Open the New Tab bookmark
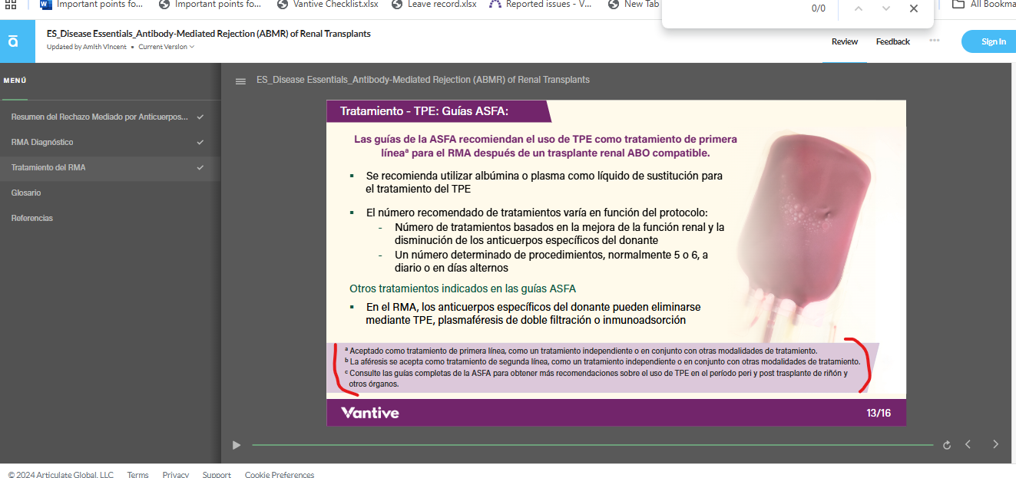Viewport: 1016px width, 478px height. pyautogui.click(x=635, y=4)
